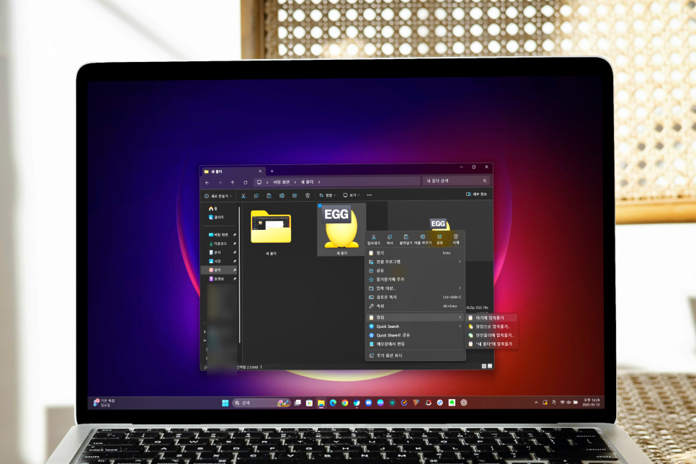Open the see more ellipsis menu
Image resolution: width=696 pixels, height=464 pixels.
[x=370, y=195]
